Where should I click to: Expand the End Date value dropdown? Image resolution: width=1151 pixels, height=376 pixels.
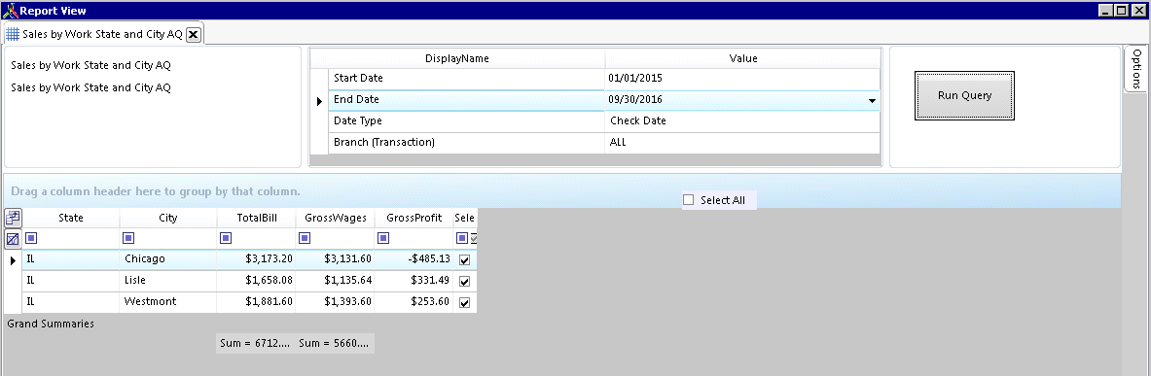click(872, 100)
